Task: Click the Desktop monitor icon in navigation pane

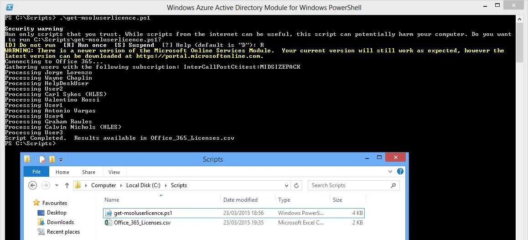Action: [41, 213]
